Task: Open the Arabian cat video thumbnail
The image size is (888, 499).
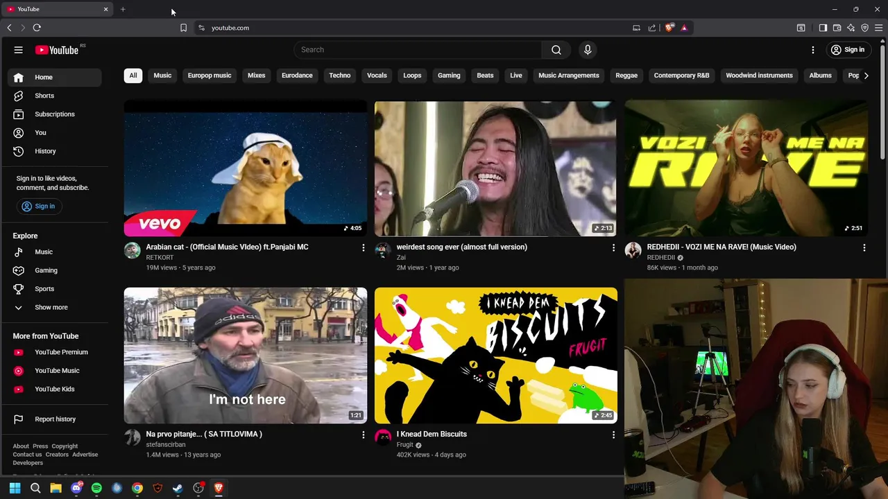Action: [x=246, y=168]
